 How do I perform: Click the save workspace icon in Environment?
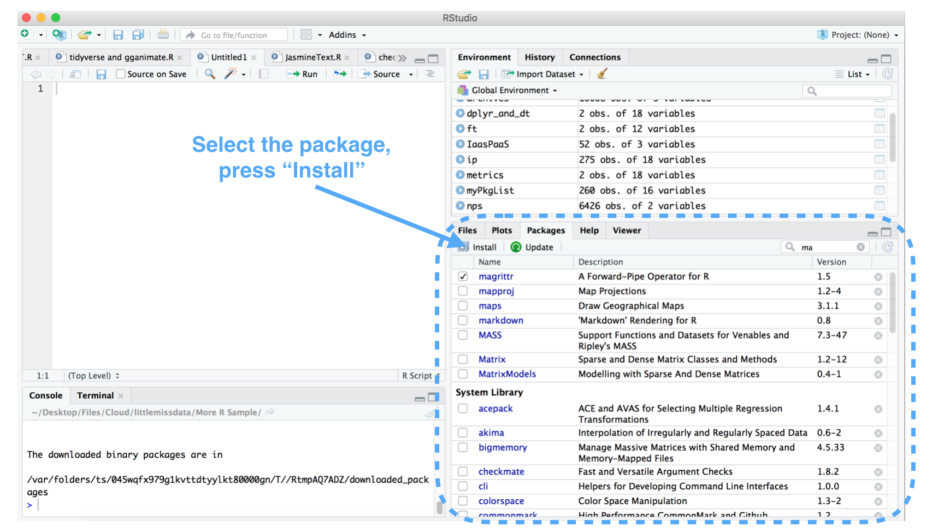coord(483,74)
